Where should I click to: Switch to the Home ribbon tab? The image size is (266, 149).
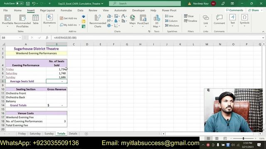coord(17,10)
